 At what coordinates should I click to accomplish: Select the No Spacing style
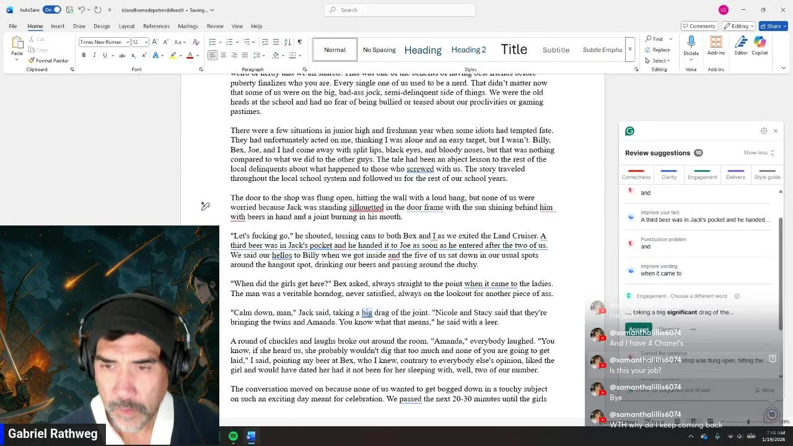[x=379, y=50]
